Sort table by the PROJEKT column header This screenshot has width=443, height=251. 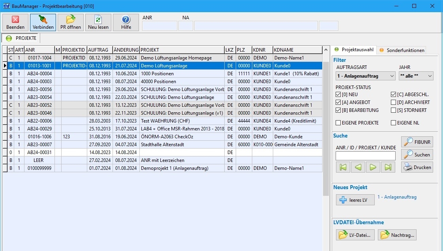182,50
